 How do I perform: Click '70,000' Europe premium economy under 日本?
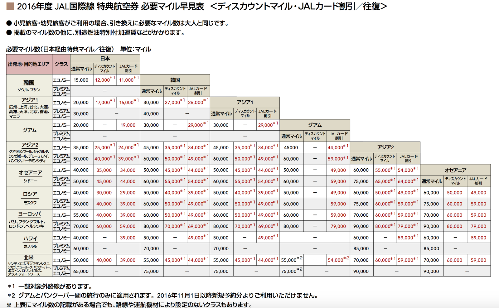pos(81,226)
